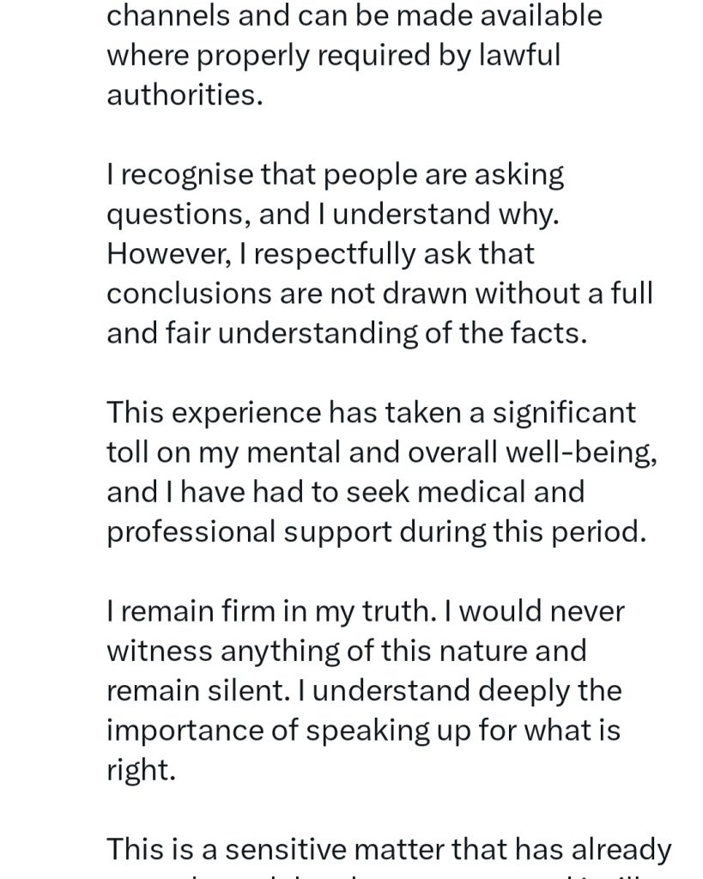Click the line "However, I respectfully ask that"
The image size is (703, 879).
[320, 253]
